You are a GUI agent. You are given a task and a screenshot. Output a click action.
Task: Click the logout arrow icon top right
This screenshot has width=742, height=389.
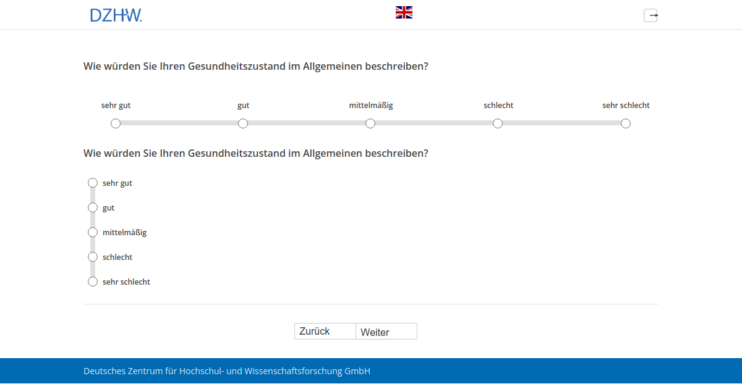(x=650, y=15)
